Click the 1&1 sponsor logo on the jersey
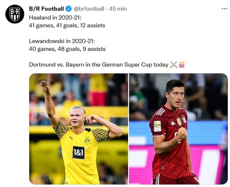This screenshot has height=187, width=230. point(79,152)
